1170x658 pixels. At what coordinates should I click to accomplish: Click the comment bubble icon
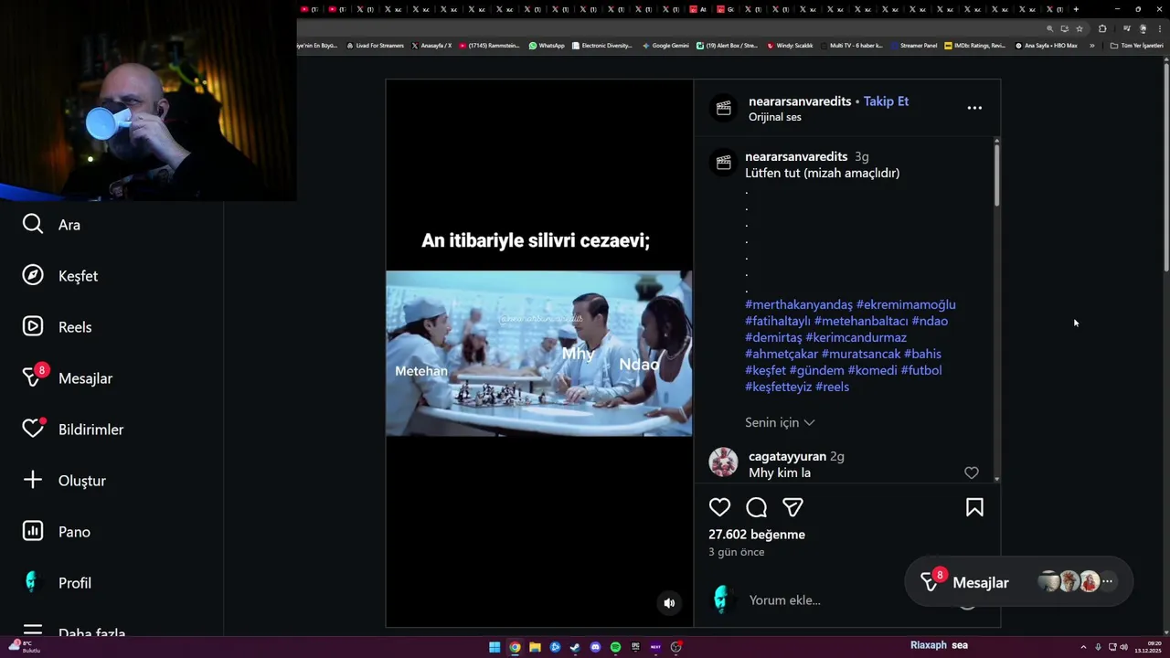pos(756,507)
